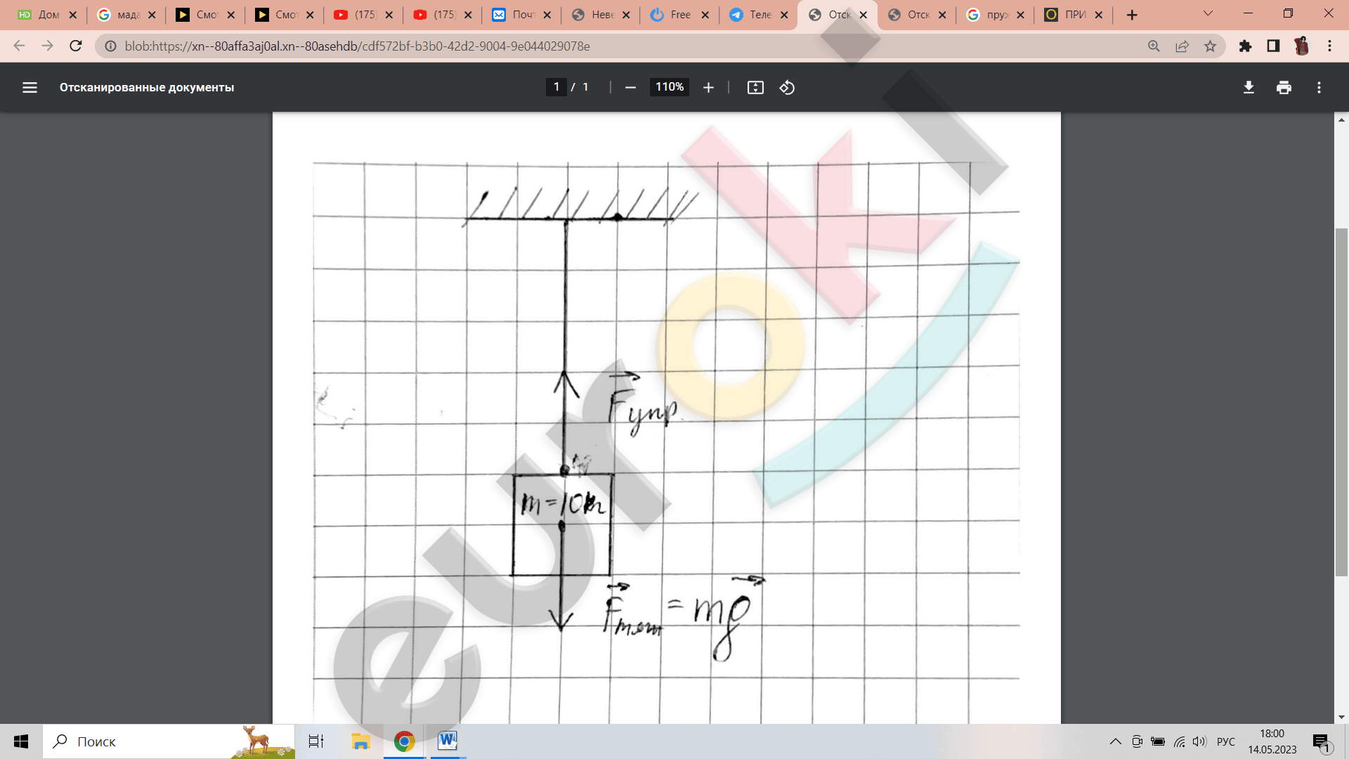
Task: Click the 110% zoom level field
Action: (670, 87)
